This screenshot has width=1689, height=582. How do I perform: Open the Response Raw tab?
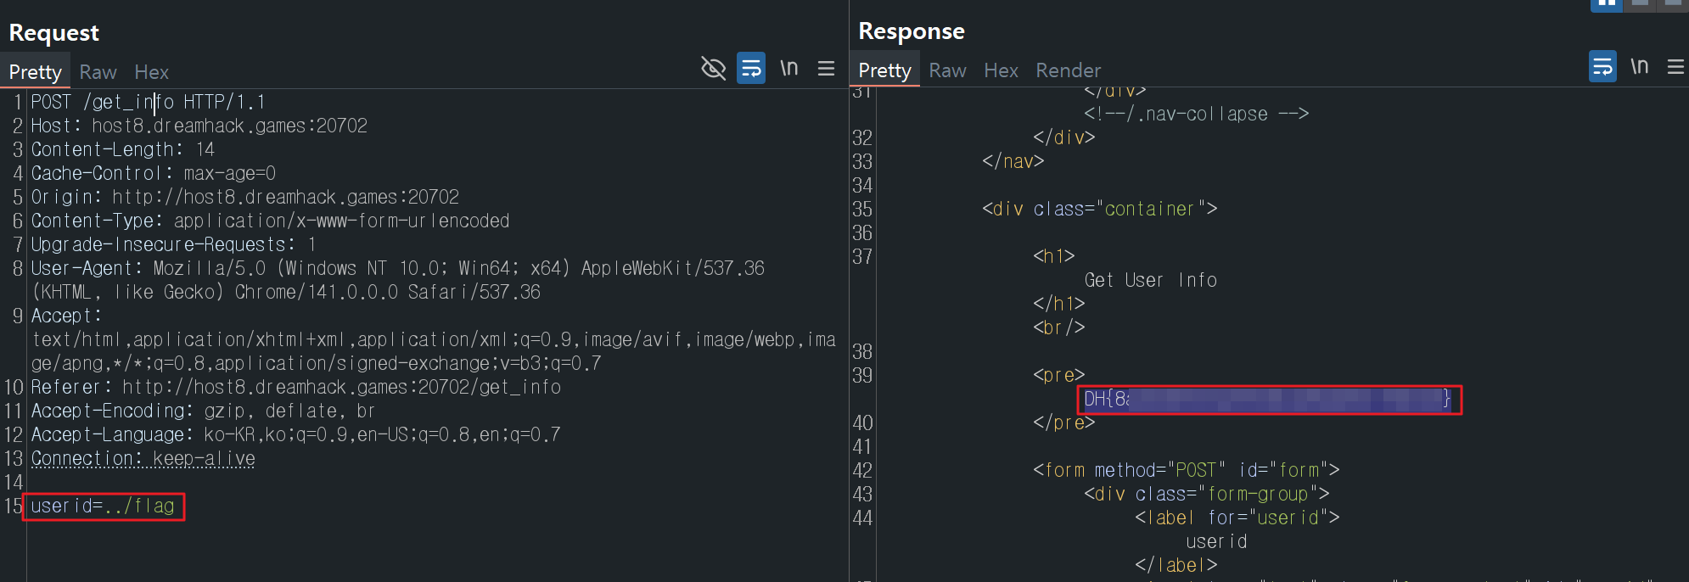click(947, 70)
